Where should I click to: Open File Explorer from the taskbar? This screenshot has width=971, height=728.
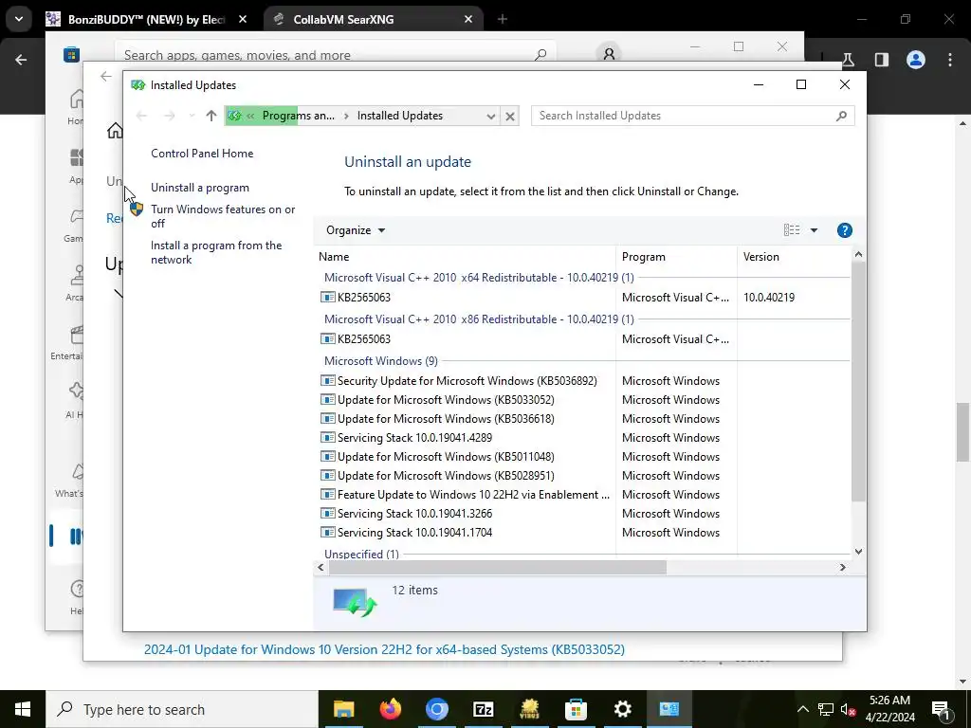point(343,709)
